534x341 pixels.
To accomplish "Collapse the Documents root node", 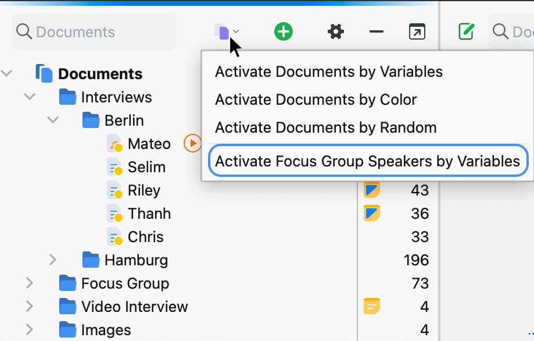I will [6, 73].
